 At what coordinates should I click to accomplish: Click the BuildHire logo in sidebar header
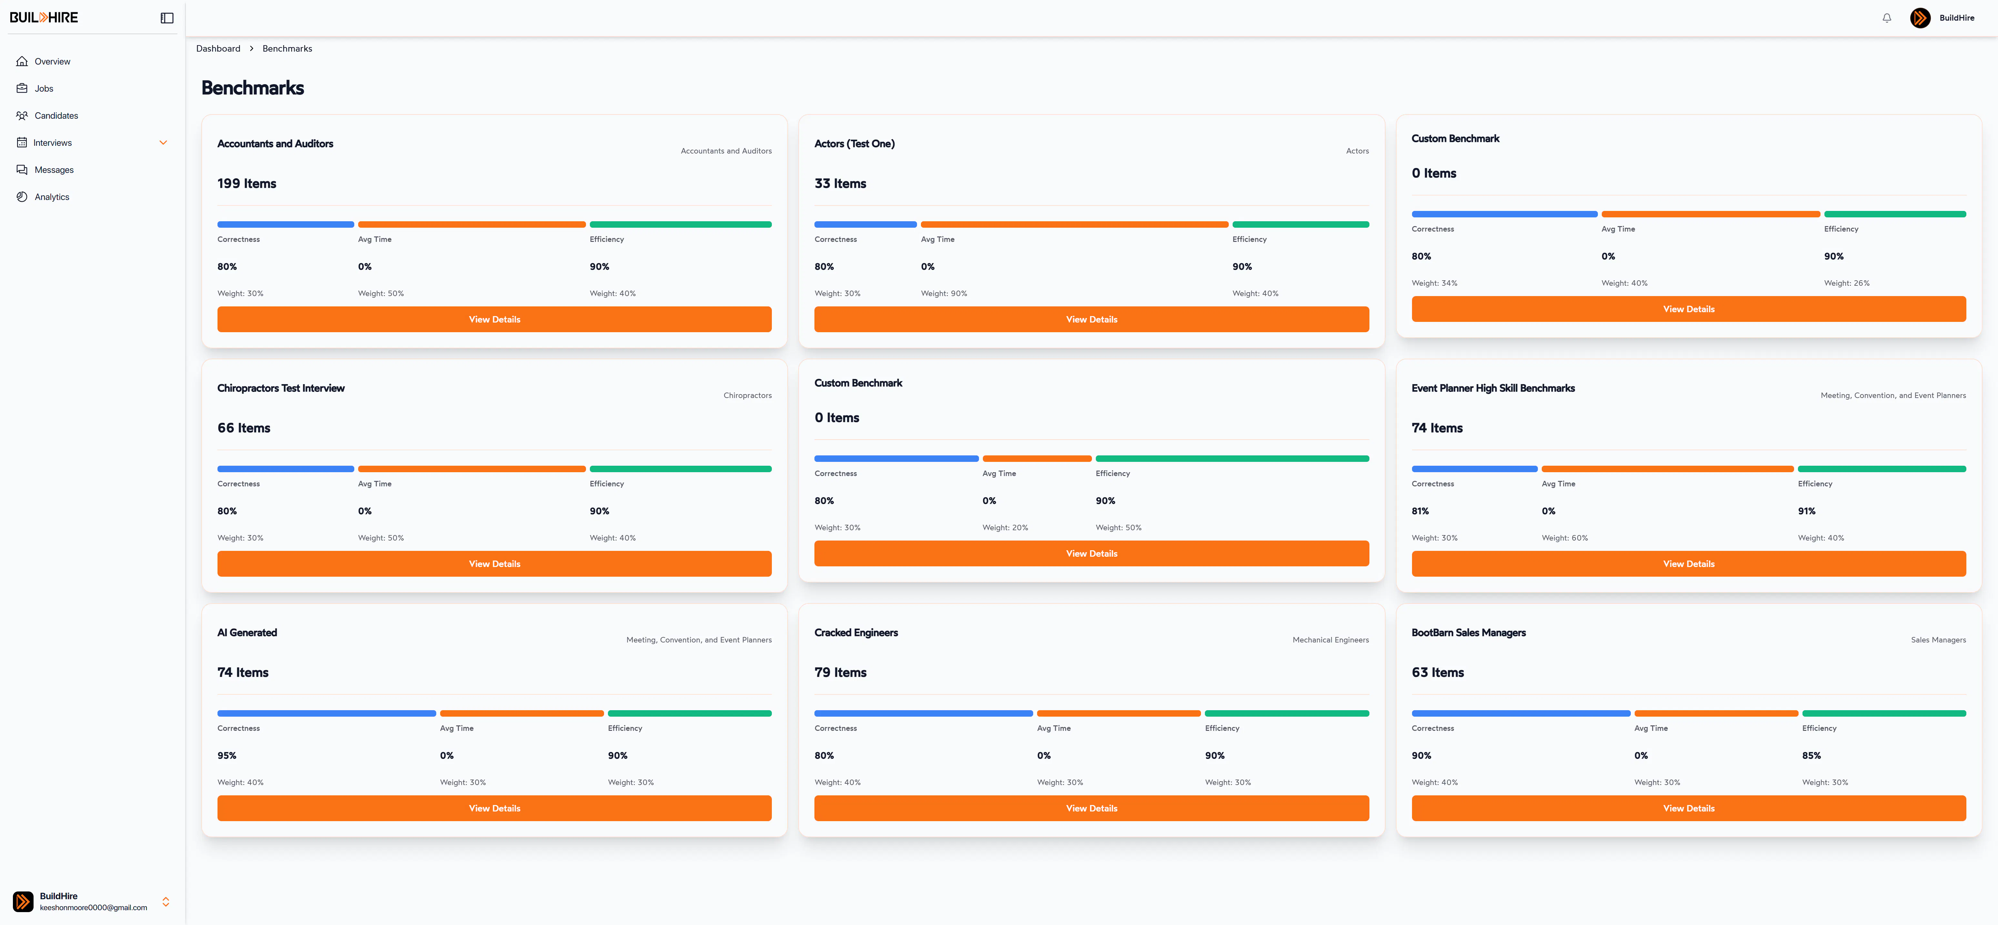pos(44,17)
